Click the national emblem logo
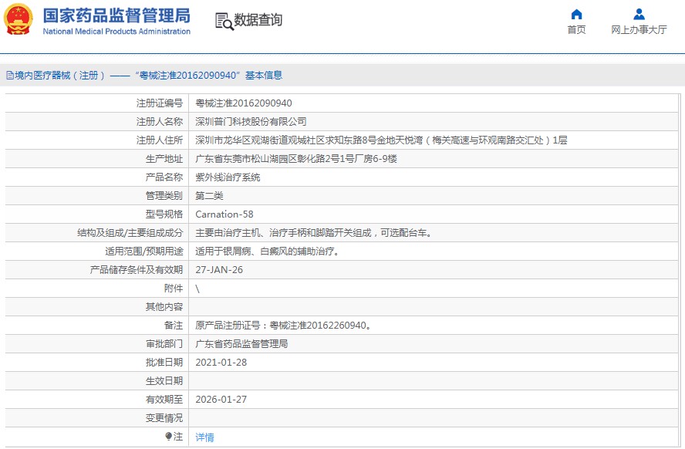This screenshot has height=449, width=685. tap(19, 20)
